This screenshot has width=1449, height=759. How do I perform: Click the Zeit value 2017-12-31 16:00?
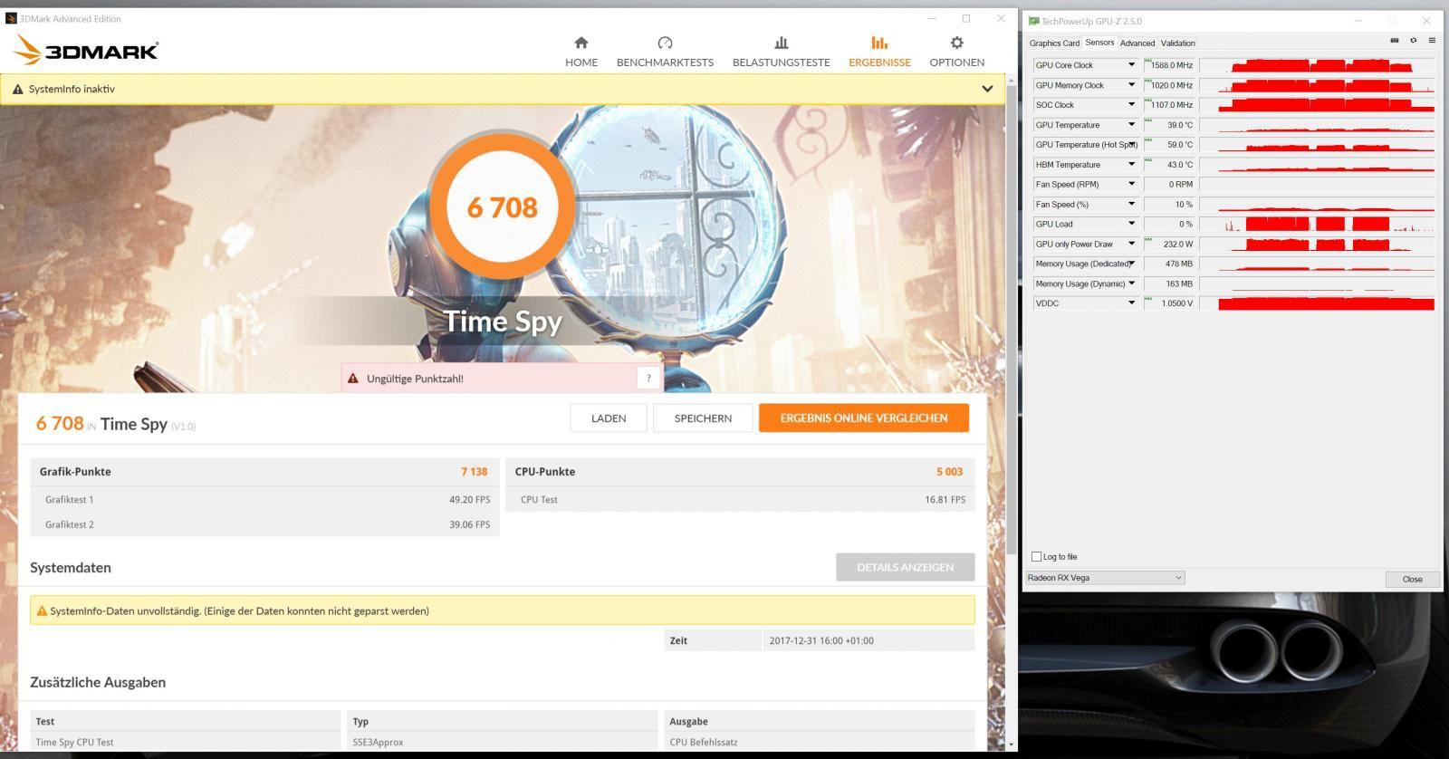(x=821, y=640)
